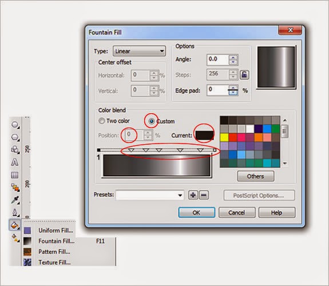Pick the yellow palette swatch
The width and height of the screenshot is (329, 286).
tap(224, 137)
